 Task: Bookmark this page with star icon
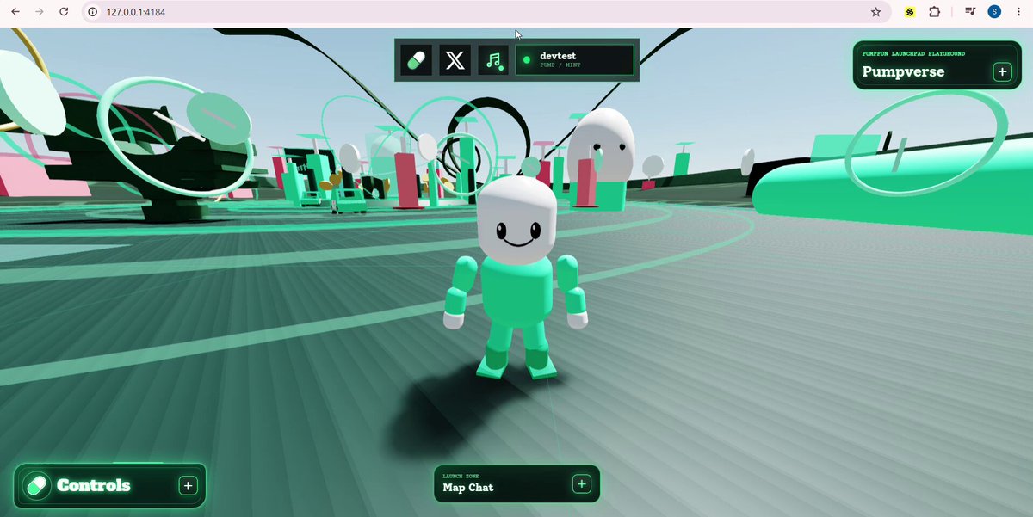click(x=875, y=12)
